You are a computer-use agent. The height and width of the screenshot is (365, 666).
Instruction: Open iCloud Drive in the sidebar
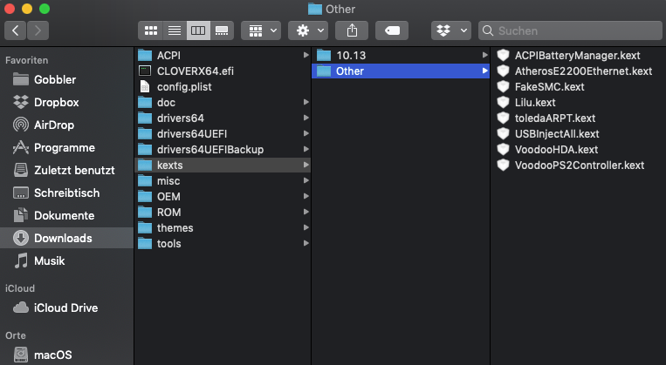coord(66,308)
